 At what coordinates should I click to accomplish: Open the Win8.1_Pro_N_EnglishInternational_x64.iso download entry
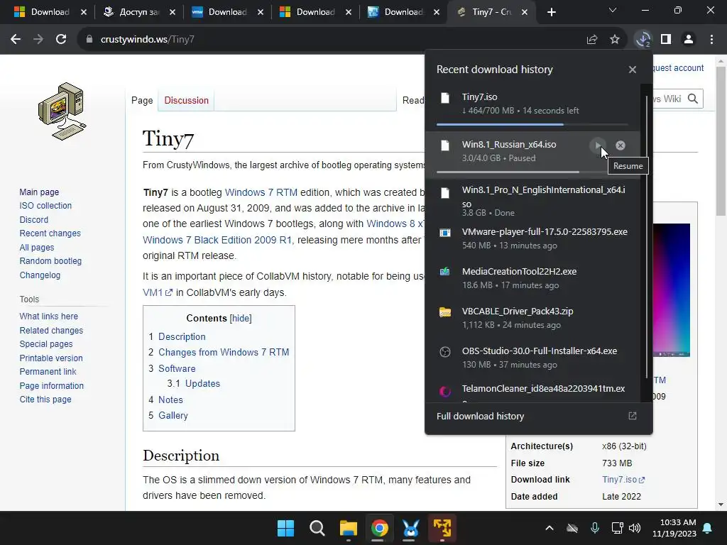coord(533,201)
